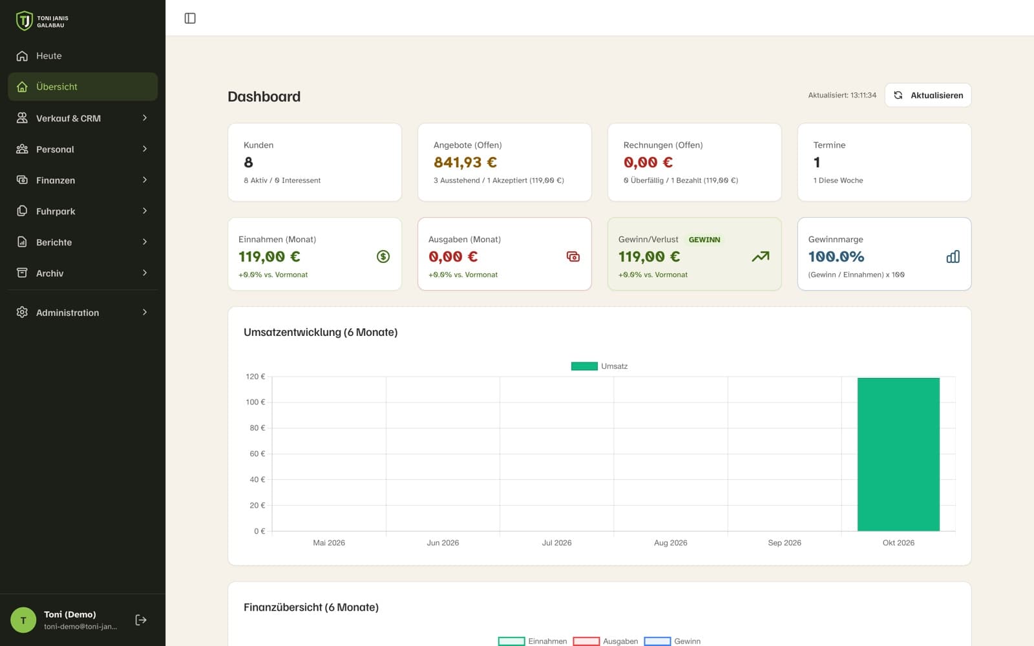
Task: Click the Berichte report icon
Action: (22, 242)
